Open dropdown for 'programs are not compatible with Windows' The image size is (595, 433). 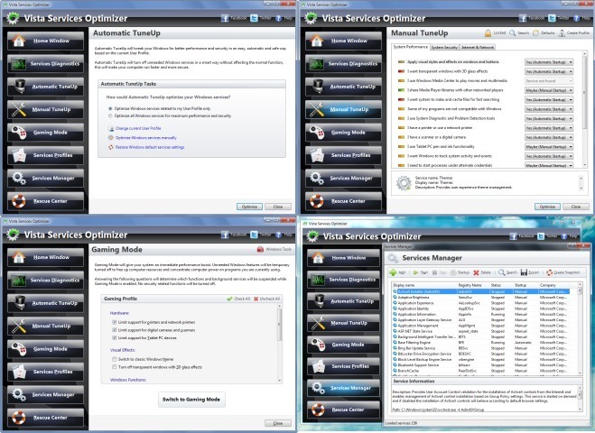(549, 109)
